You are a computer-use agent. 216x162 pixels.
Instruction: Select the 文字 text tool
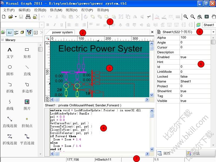coord(10,53)
